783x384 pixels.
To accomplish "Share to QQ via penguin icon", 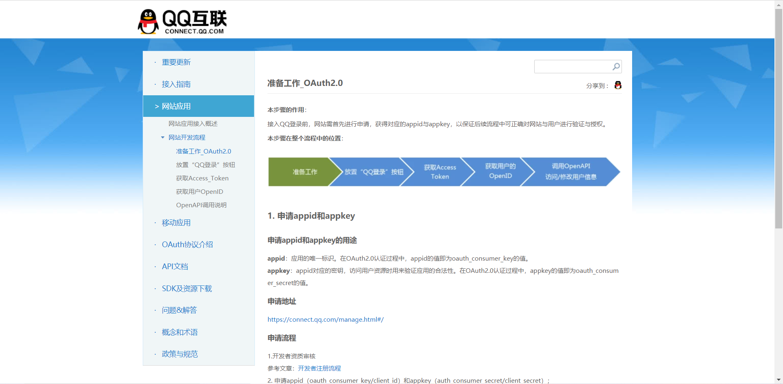I will (618, 85).
